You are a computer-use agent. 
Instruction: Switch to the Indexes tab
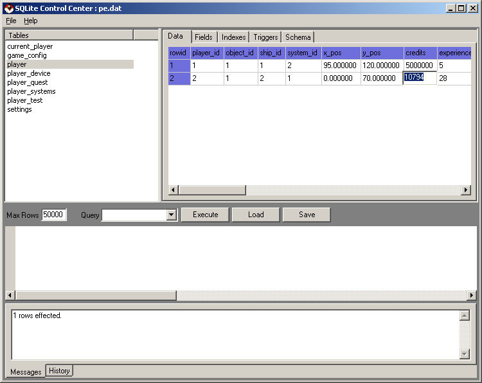pyautogui.click(x=233, y=37)
